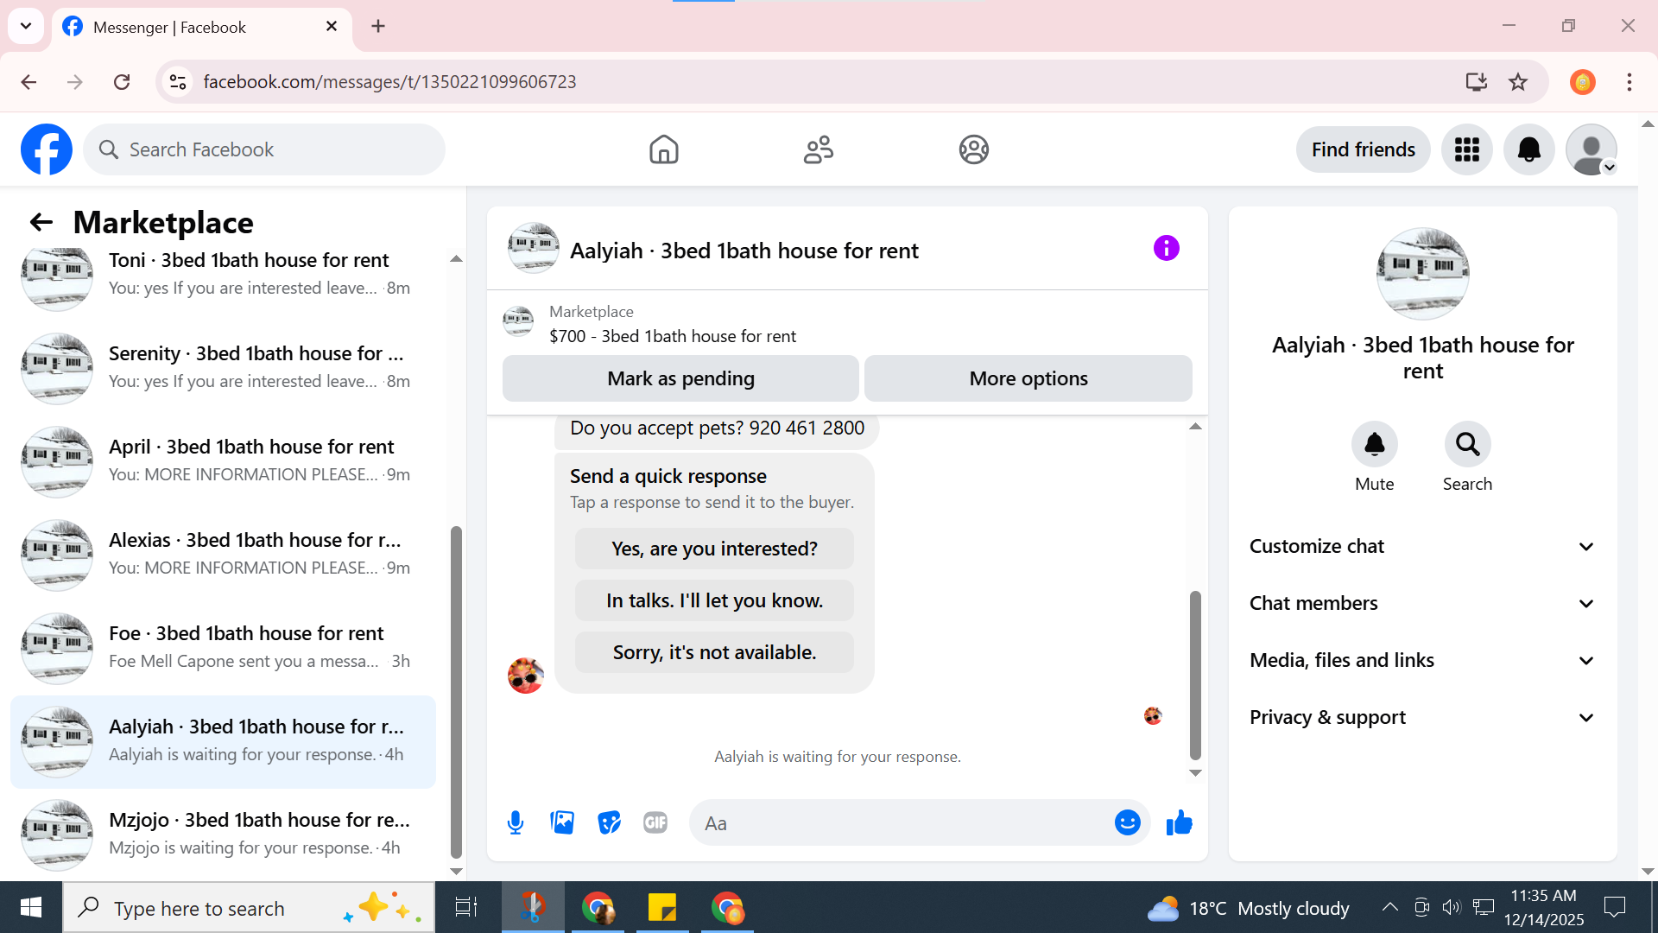Open the Chrome three-dot menu
This screenshot has height=933, width=1658.
[1629, 82]
